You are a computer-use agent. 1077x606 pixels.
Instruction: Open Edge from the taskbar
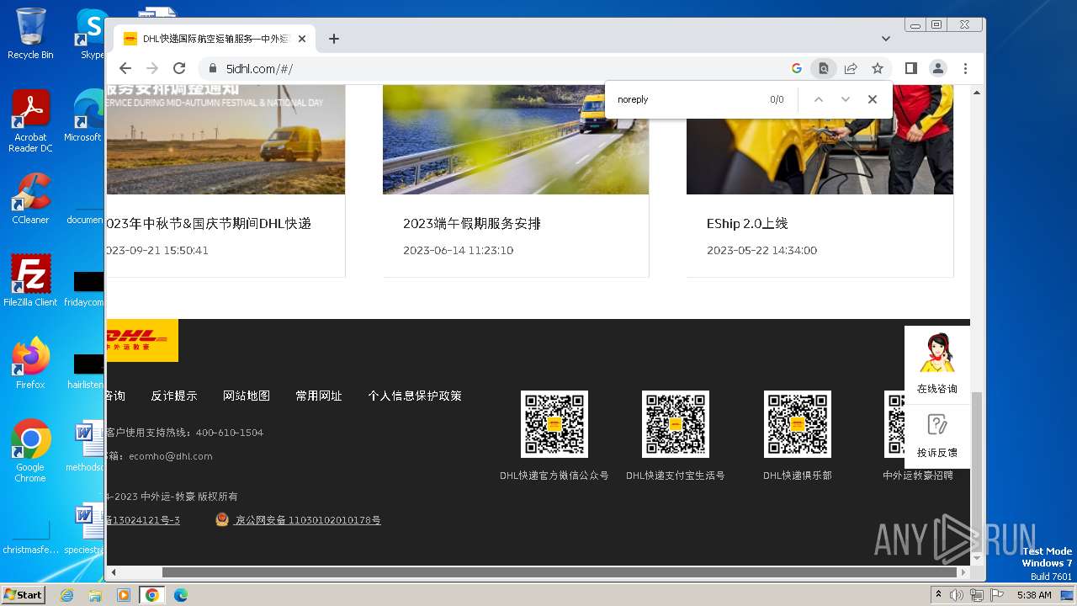181,595
